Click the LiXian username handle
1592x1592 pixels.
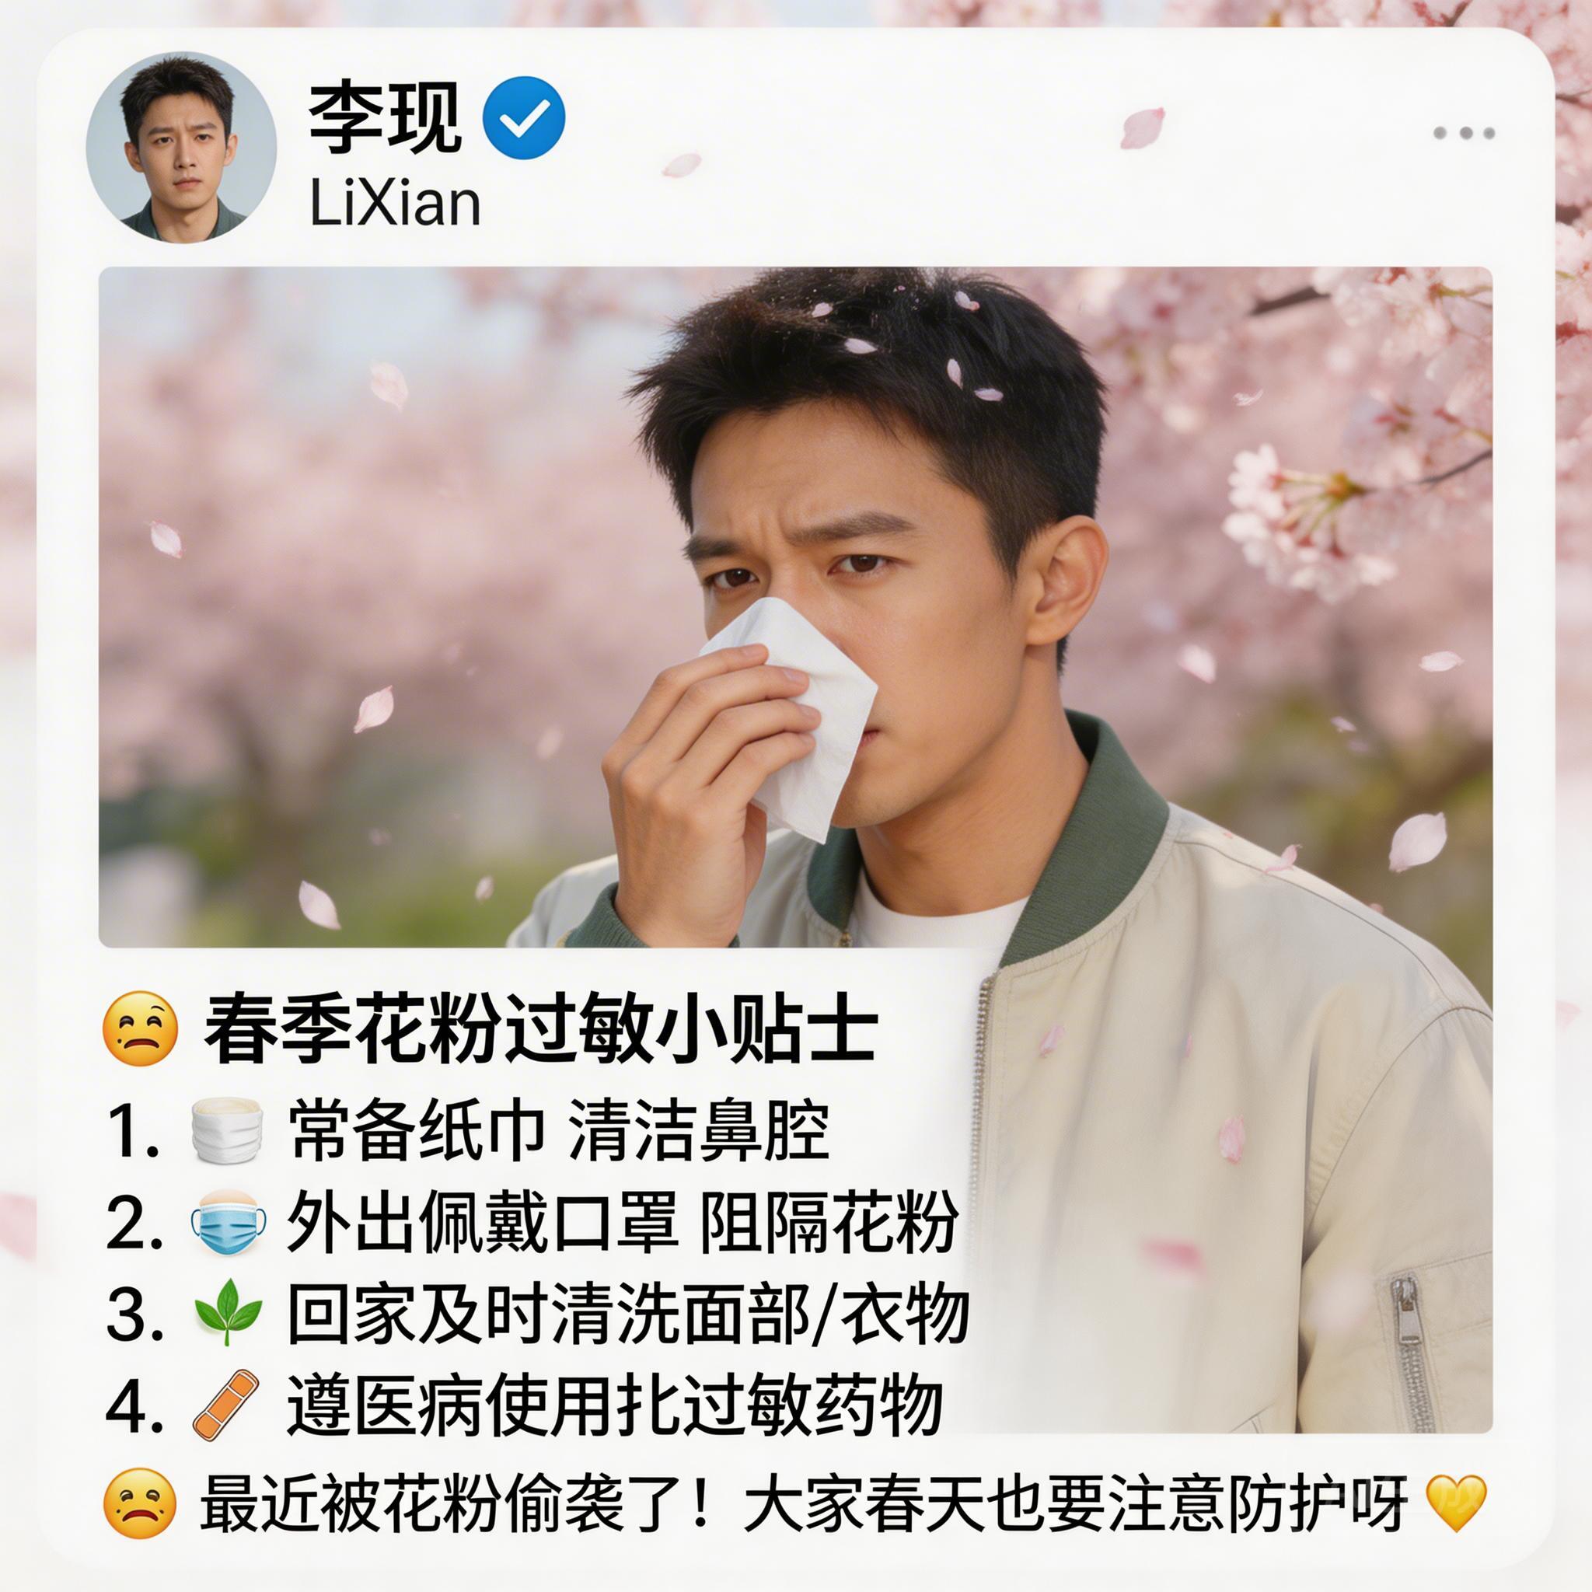(395, 203)
